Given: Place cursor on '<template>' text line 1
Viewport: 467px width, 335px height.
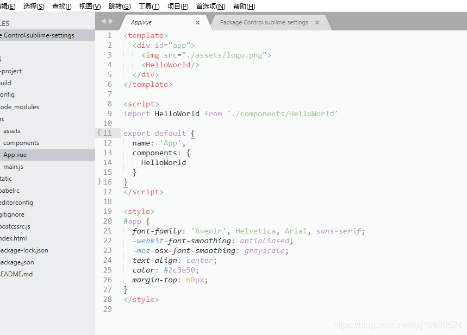Looking at the screenshot, I should tap(146, 36).
